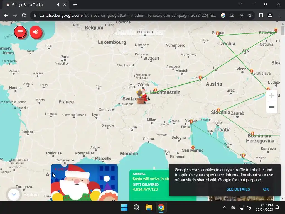Open the red hamburger menu button
285x214 pixels.
20,32
